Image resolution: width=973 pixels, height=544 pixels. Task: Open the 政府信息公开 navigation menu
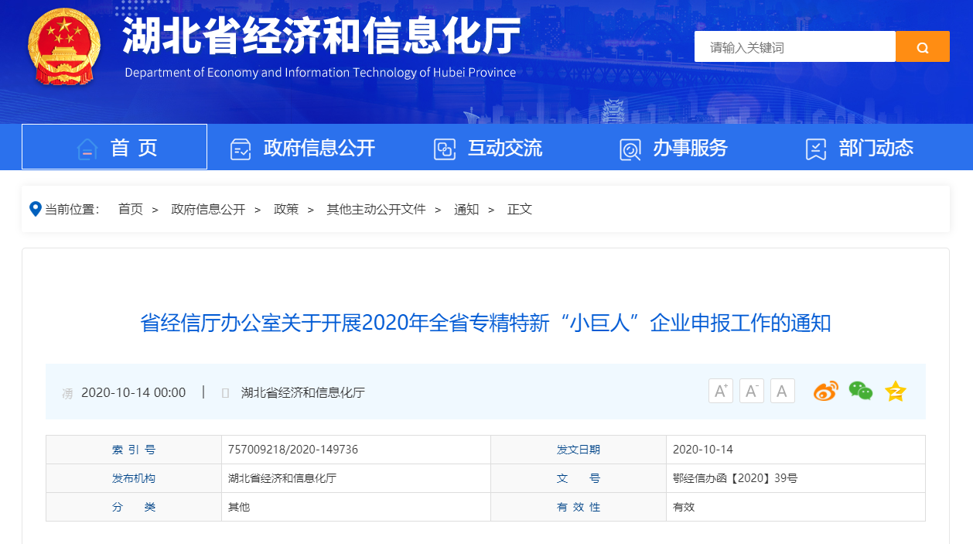[x=303, y=148]
